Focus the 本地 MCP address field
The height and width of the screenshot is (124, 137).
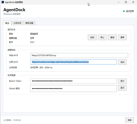(x=79, y=55)
